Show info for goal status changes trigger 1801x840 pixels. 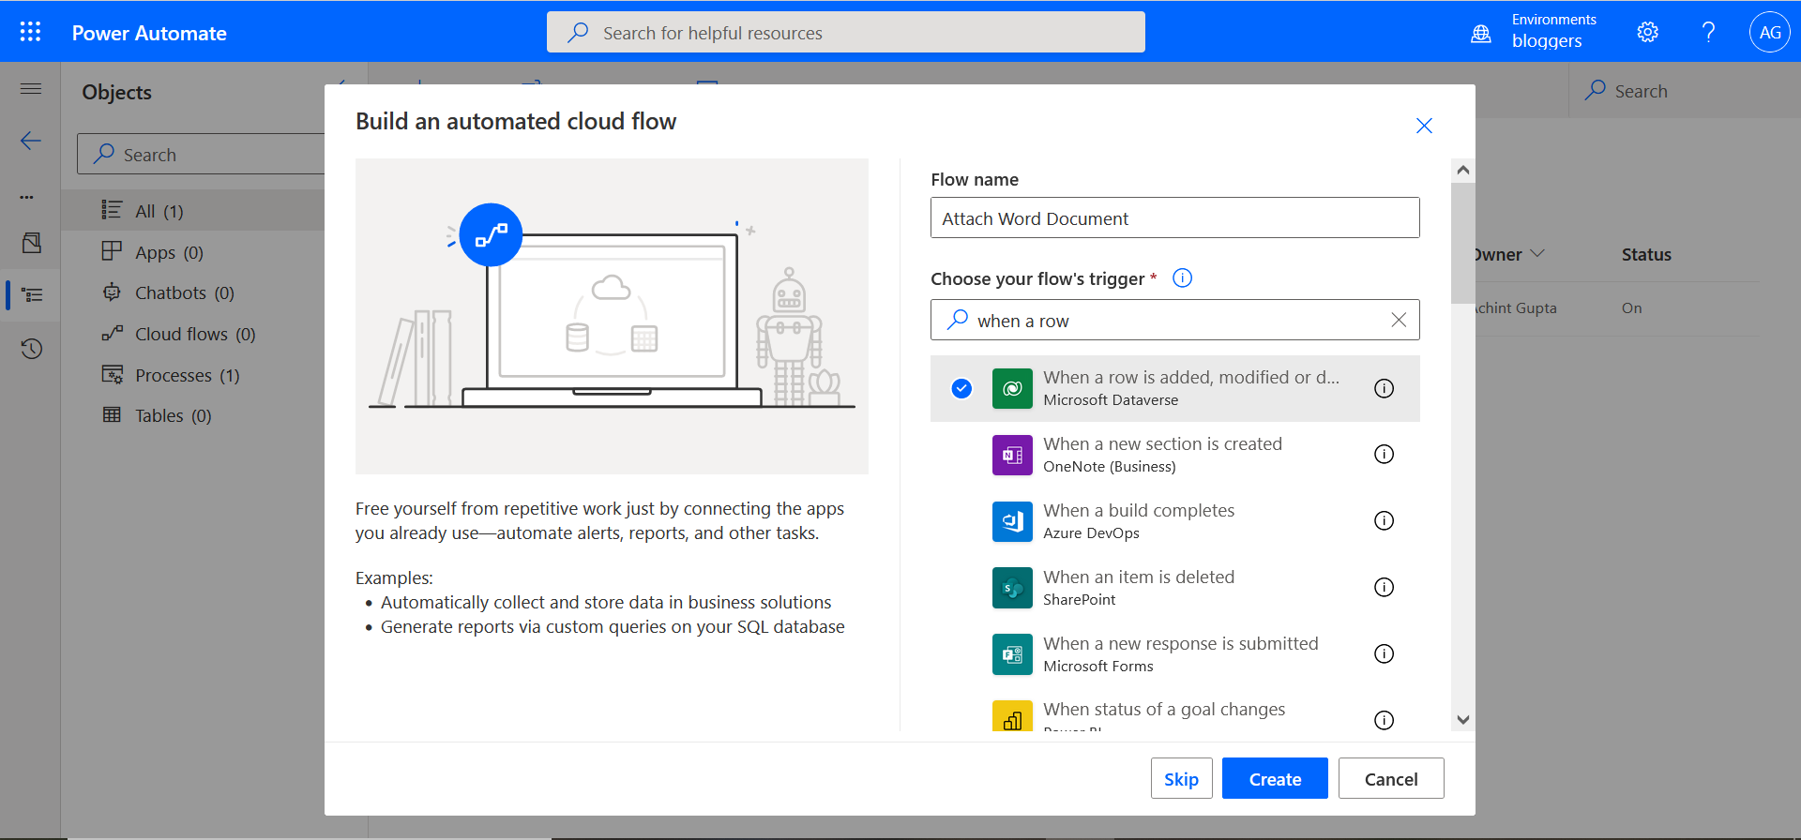pyautogui.click(x=1384, y=720)
